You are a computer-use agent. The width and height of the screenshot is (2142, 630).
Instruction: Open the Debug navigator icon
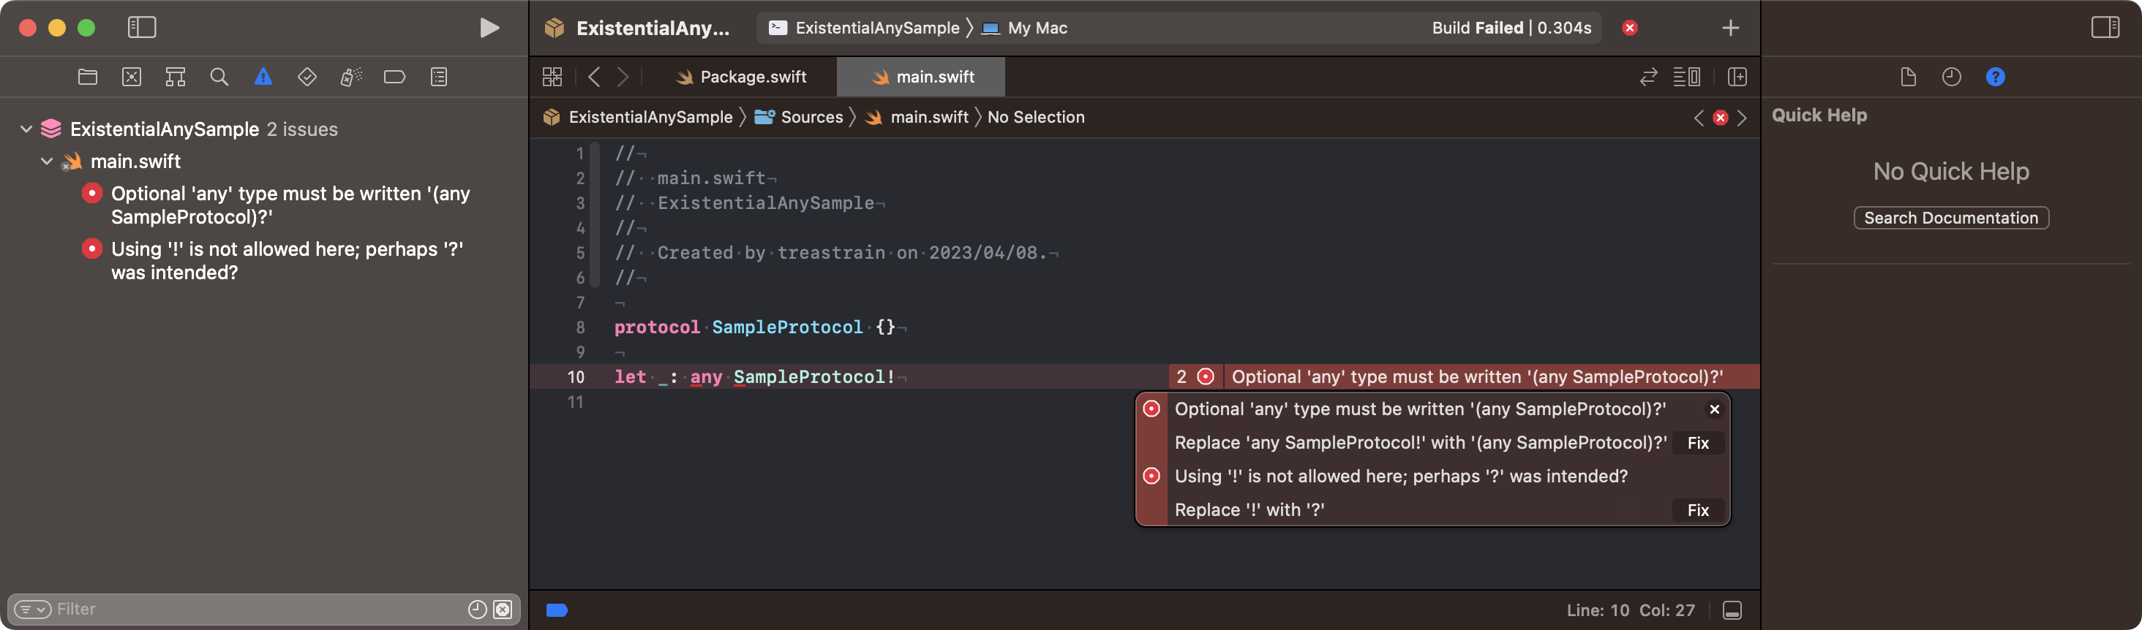tap(351, 77)
